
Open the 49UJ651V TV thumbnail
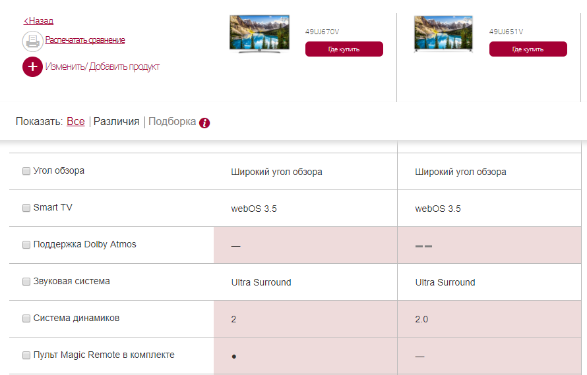[443, 33]
